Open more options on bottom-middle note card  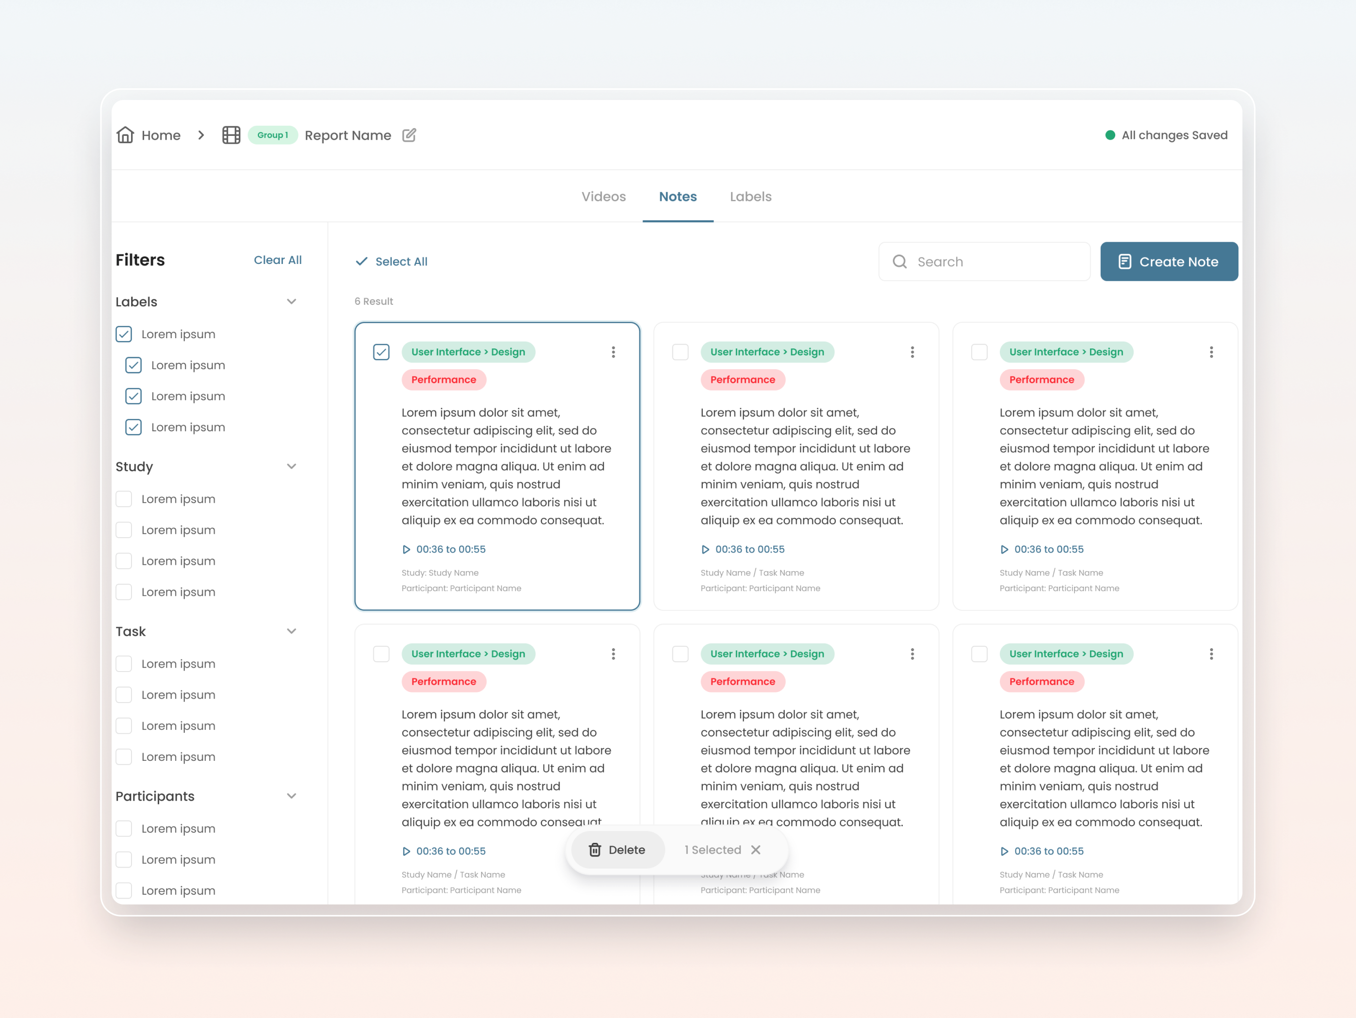[912, 654]
